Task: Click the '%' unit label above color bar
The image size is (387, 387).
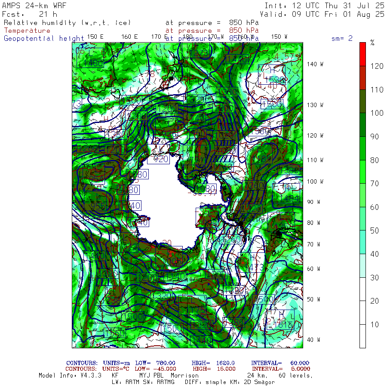Action: click(372, 43)
